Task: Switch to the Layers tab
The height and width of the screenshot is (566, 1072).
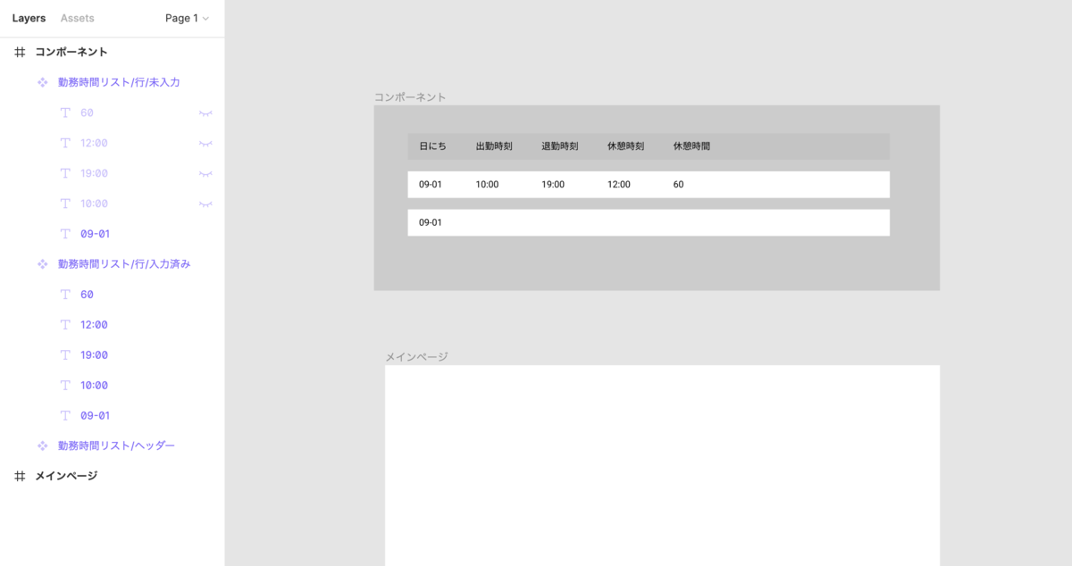Action: pos(29,18)
